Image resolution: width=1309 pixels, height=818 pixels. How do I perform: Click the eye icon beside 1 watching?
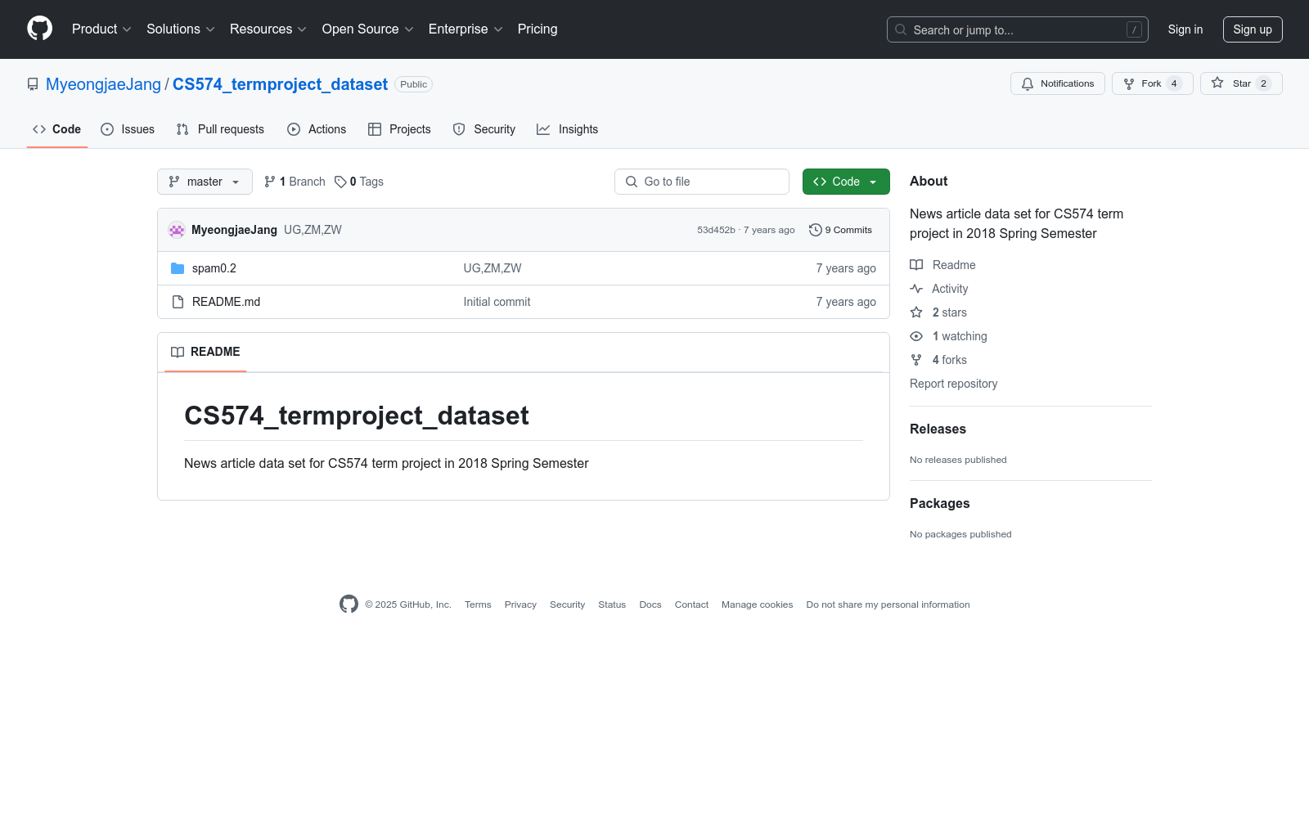tap(916, 336)
